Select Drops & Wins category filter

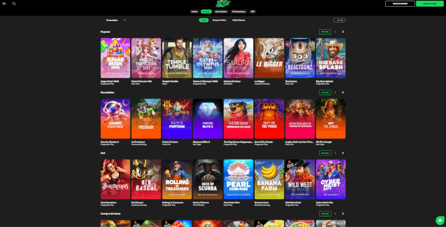click(219, 20)
